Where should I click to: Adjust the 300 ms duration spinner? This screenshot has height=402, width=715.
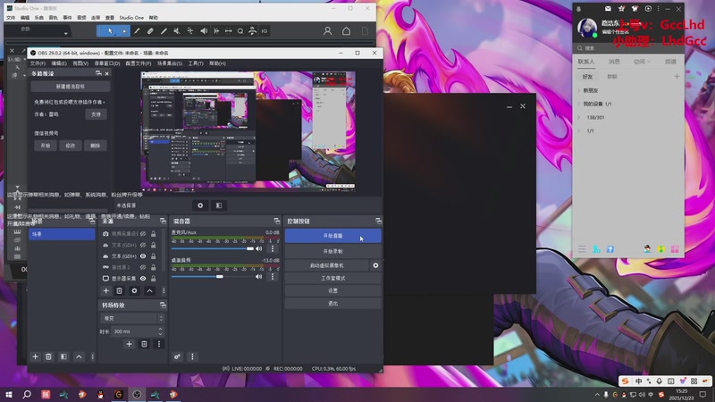click(x=160, y=331)
